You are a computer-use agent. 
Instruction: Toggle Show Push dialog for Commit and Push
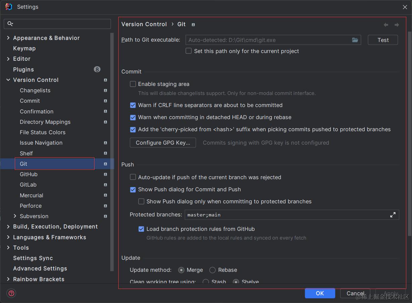pos(133,189)
